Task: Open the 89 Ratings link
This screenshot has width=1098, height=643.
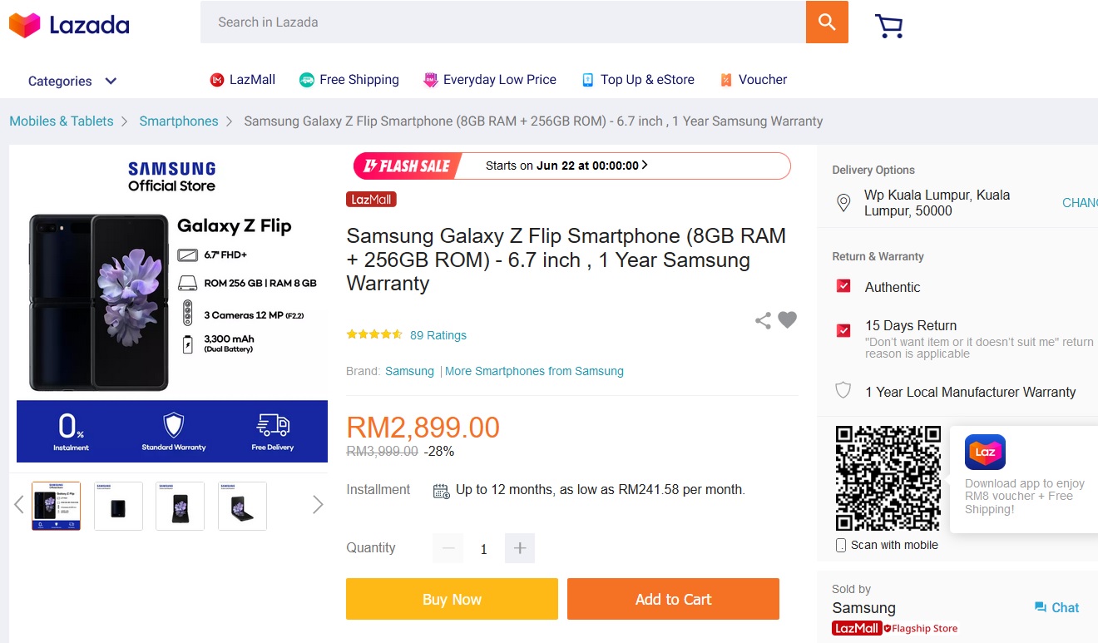Action: pos(438,335)
